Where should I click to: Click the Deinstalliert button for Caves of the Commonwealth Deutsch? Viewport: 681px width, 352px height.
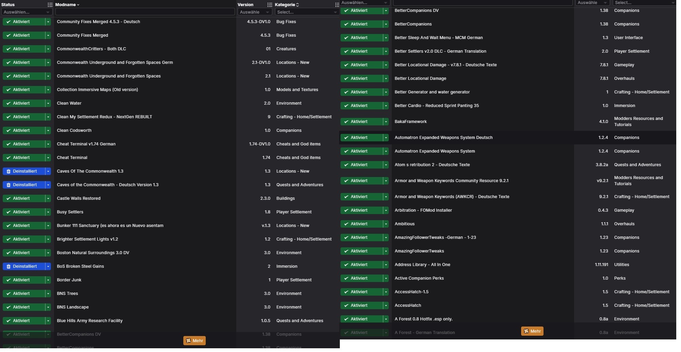(24, 185)
